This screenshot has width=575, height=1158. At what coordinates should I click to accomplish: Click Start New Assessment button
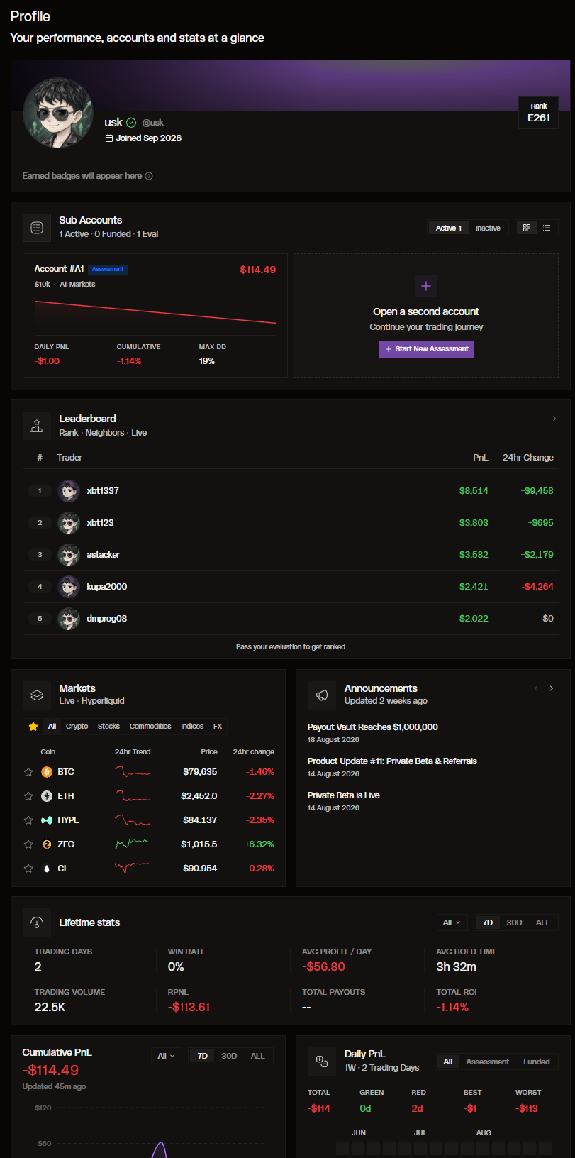coord(426,349)
